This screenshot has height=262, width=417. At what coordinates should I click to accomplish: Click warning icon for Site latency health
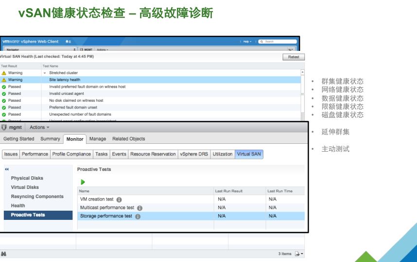coord(4,80)
